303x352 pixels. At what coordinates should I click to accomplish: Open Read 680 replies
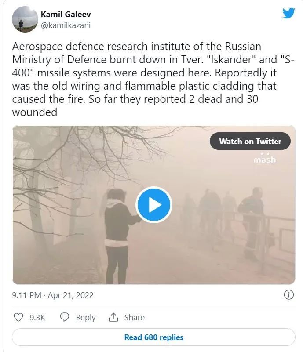153,337
